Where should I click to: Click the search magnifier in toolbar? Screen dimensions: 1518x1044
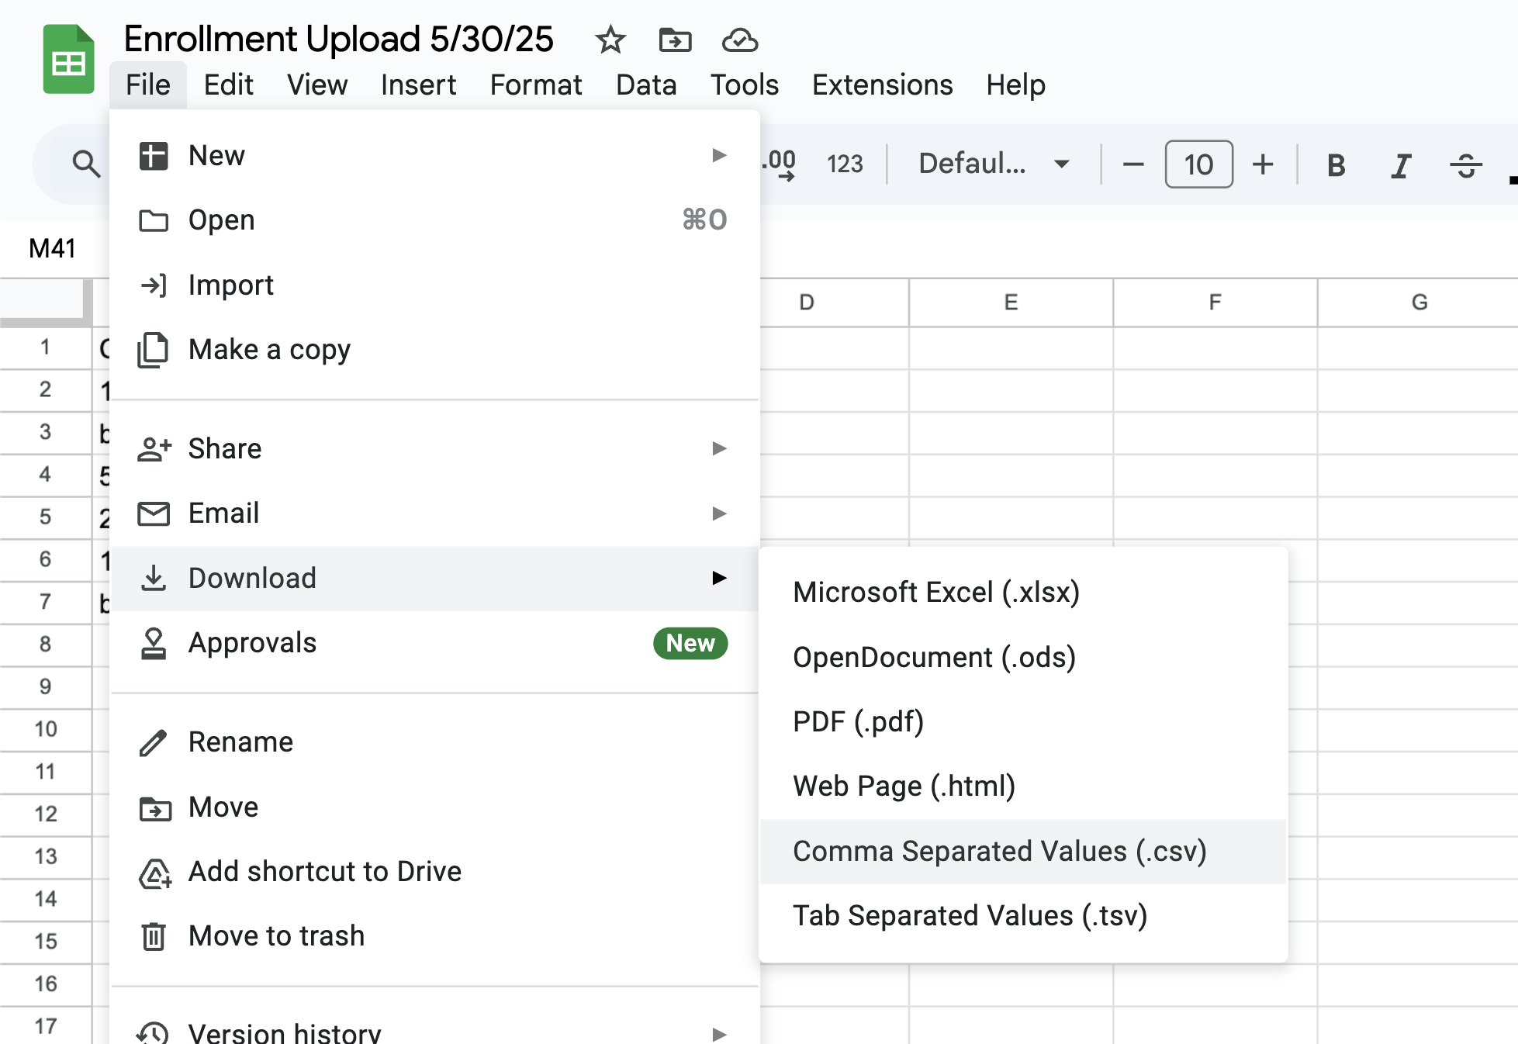85,164
